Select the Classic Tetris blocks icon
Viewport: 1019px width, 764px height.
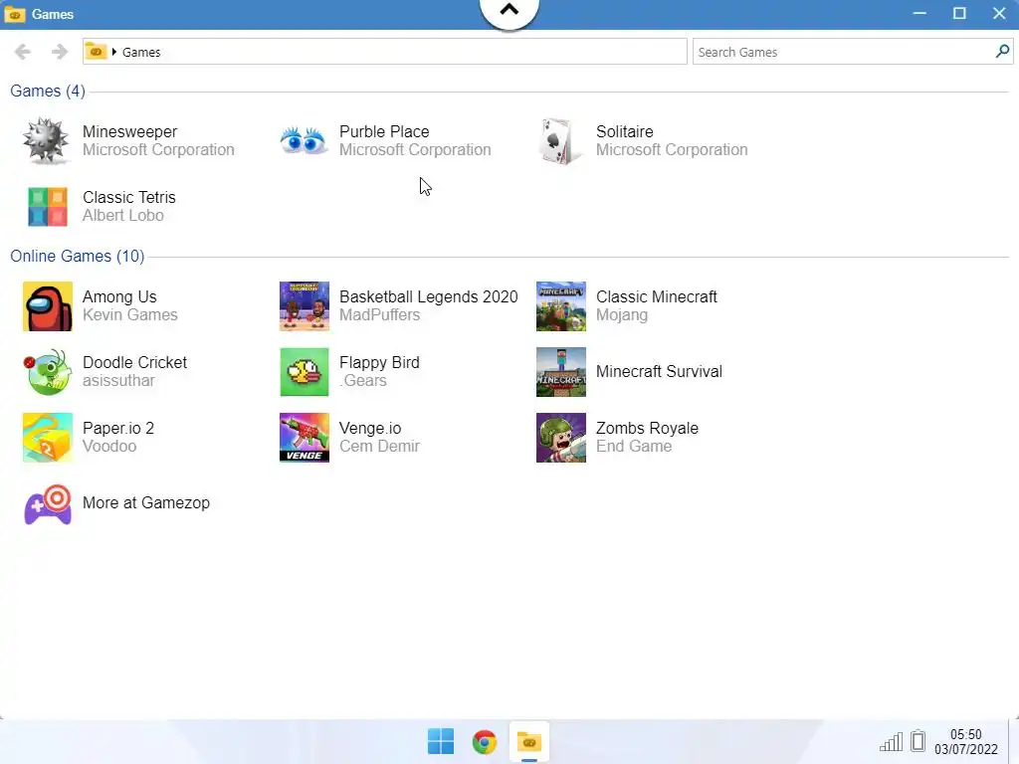(48, 207)
